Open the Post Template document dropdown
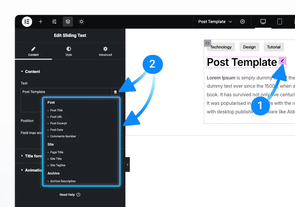This screenshot has height=207, width=295. pos(215,22)
